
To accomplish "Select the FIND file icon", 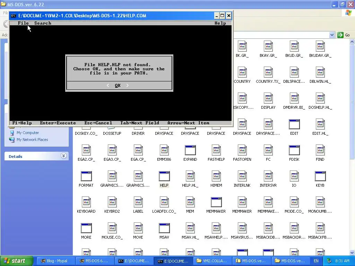I will tap(320, 150).
